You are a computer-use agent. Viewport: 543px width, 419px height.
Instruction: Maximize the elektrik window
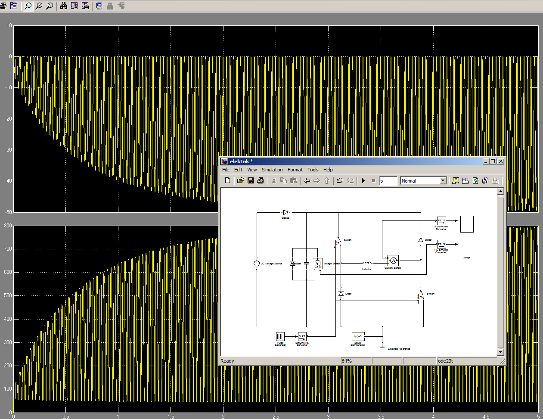493,161
